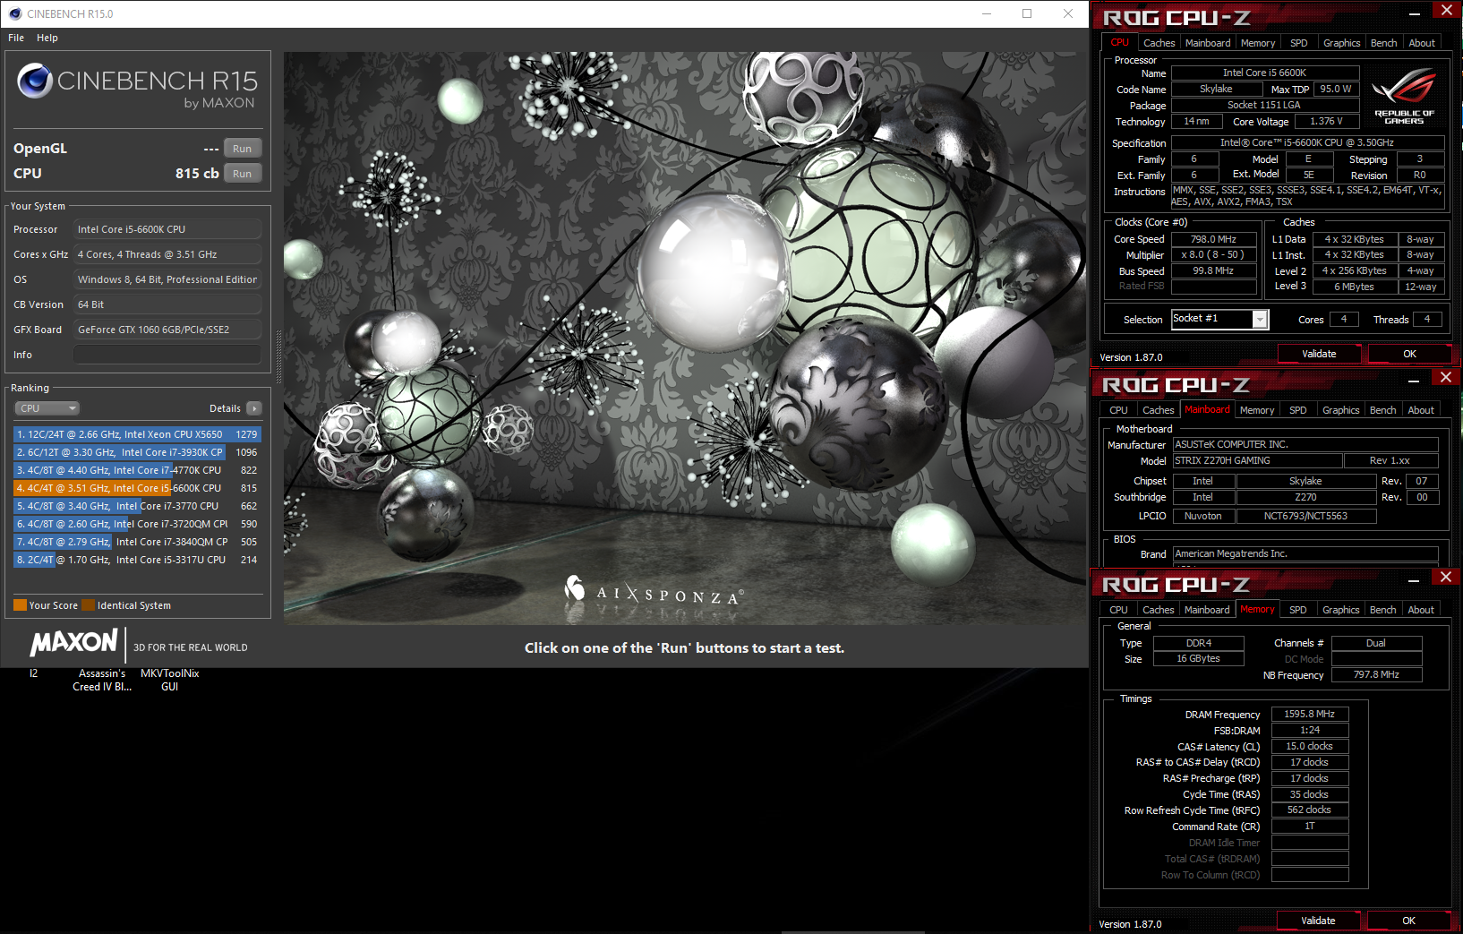The image size is (1463, 934).
Task: Minimize the top ROG CPU-Z window
Action: 1414,13
